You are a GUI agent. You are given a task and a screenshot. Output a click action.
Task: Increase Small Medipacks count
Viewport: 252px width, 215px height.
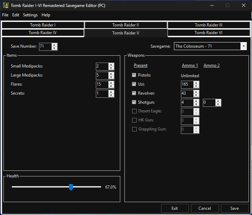pos(111,65)
